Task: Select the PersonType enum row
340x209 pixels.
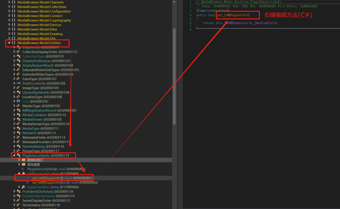Action: [41, 151]
